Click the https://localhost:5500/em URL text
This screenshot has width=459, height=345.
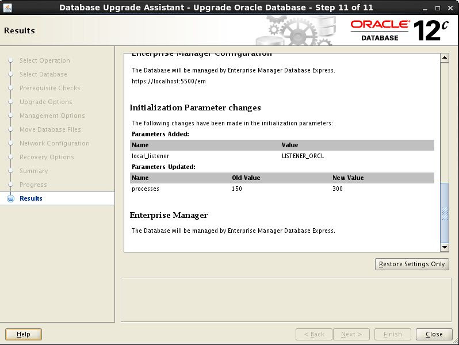[x=169, y=81]
